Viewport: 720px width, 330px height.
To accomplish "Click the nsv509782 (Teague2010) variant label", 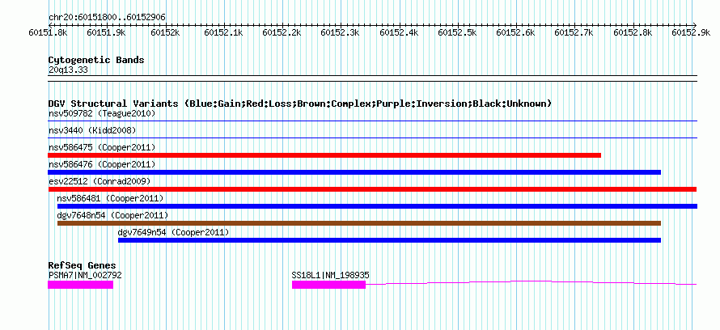I will click(x=102, y=113).
